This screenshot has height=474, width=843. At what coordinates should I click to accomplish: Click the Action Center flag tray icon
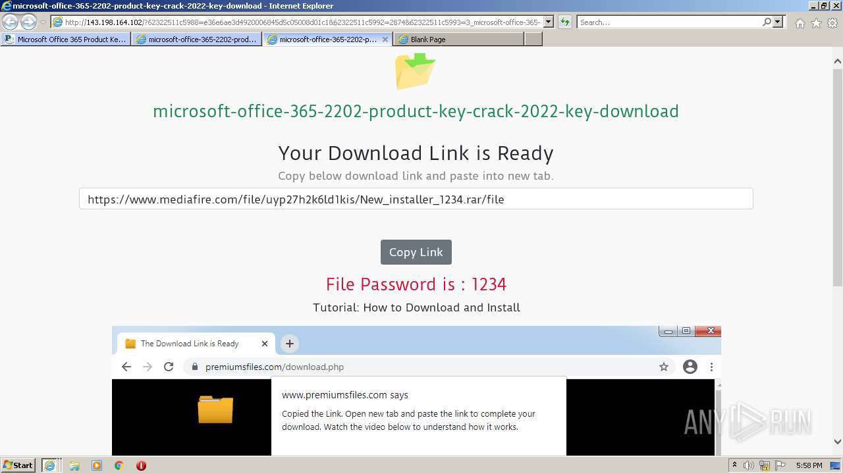click(780, 465)
